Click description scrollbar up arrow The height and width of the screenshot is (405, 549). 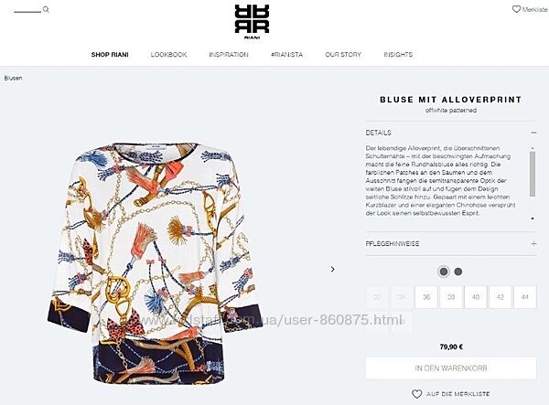(x=533, y=148)
